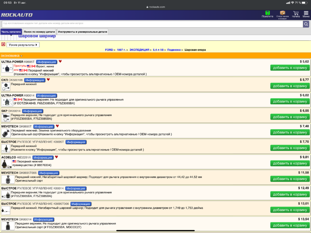Tap rockauto.com address bar
The image size is (311, 233).
(x=155, y=7)
